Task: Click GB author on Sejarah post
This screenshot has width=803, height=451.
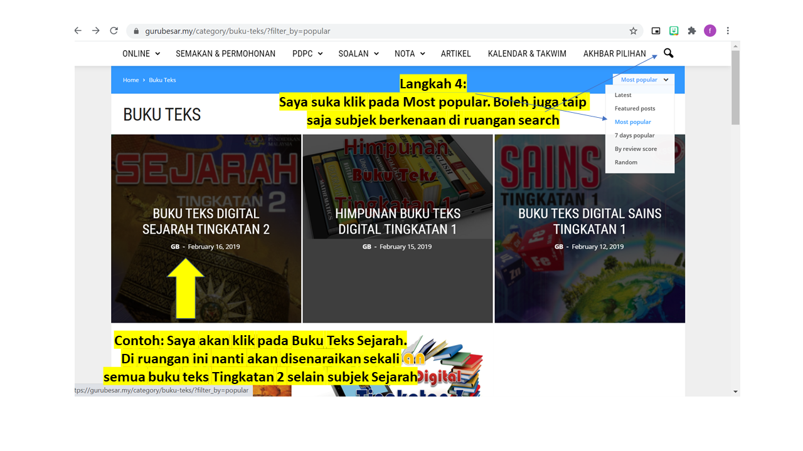Action: click(x=175, y=247)
